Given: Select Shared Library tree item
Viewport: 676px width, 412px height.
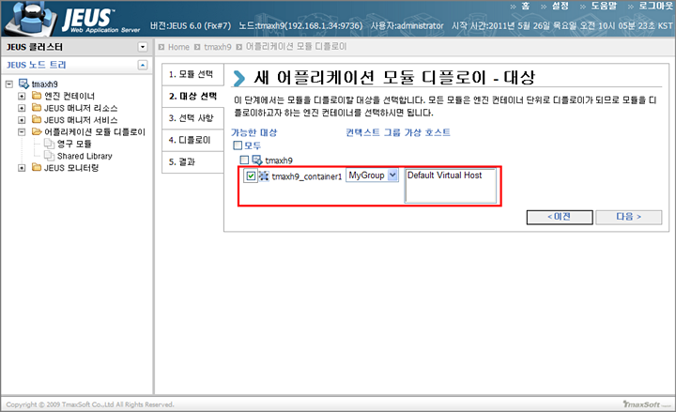Looking at the screenshot, I should [x=84, y=156].
